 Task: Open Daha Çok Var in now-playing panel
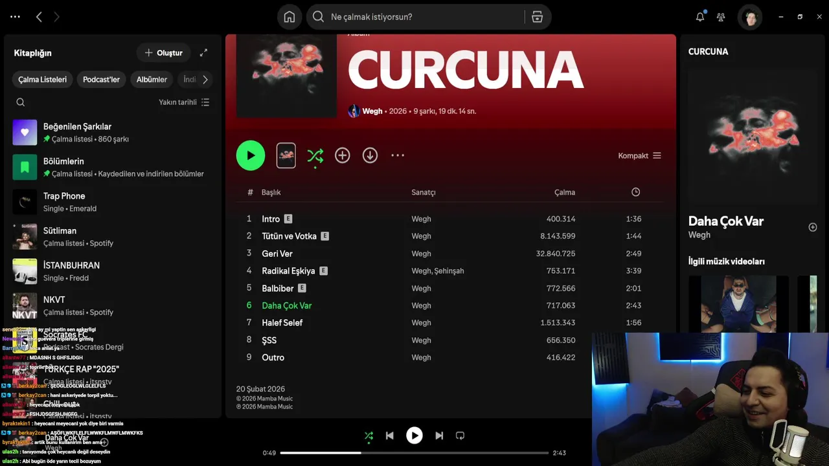coord(726,221)
